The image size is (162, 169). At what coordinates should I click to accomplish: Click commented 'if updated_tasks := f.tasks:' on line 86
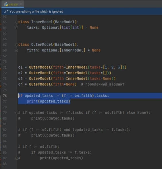[x=61, y=152]
